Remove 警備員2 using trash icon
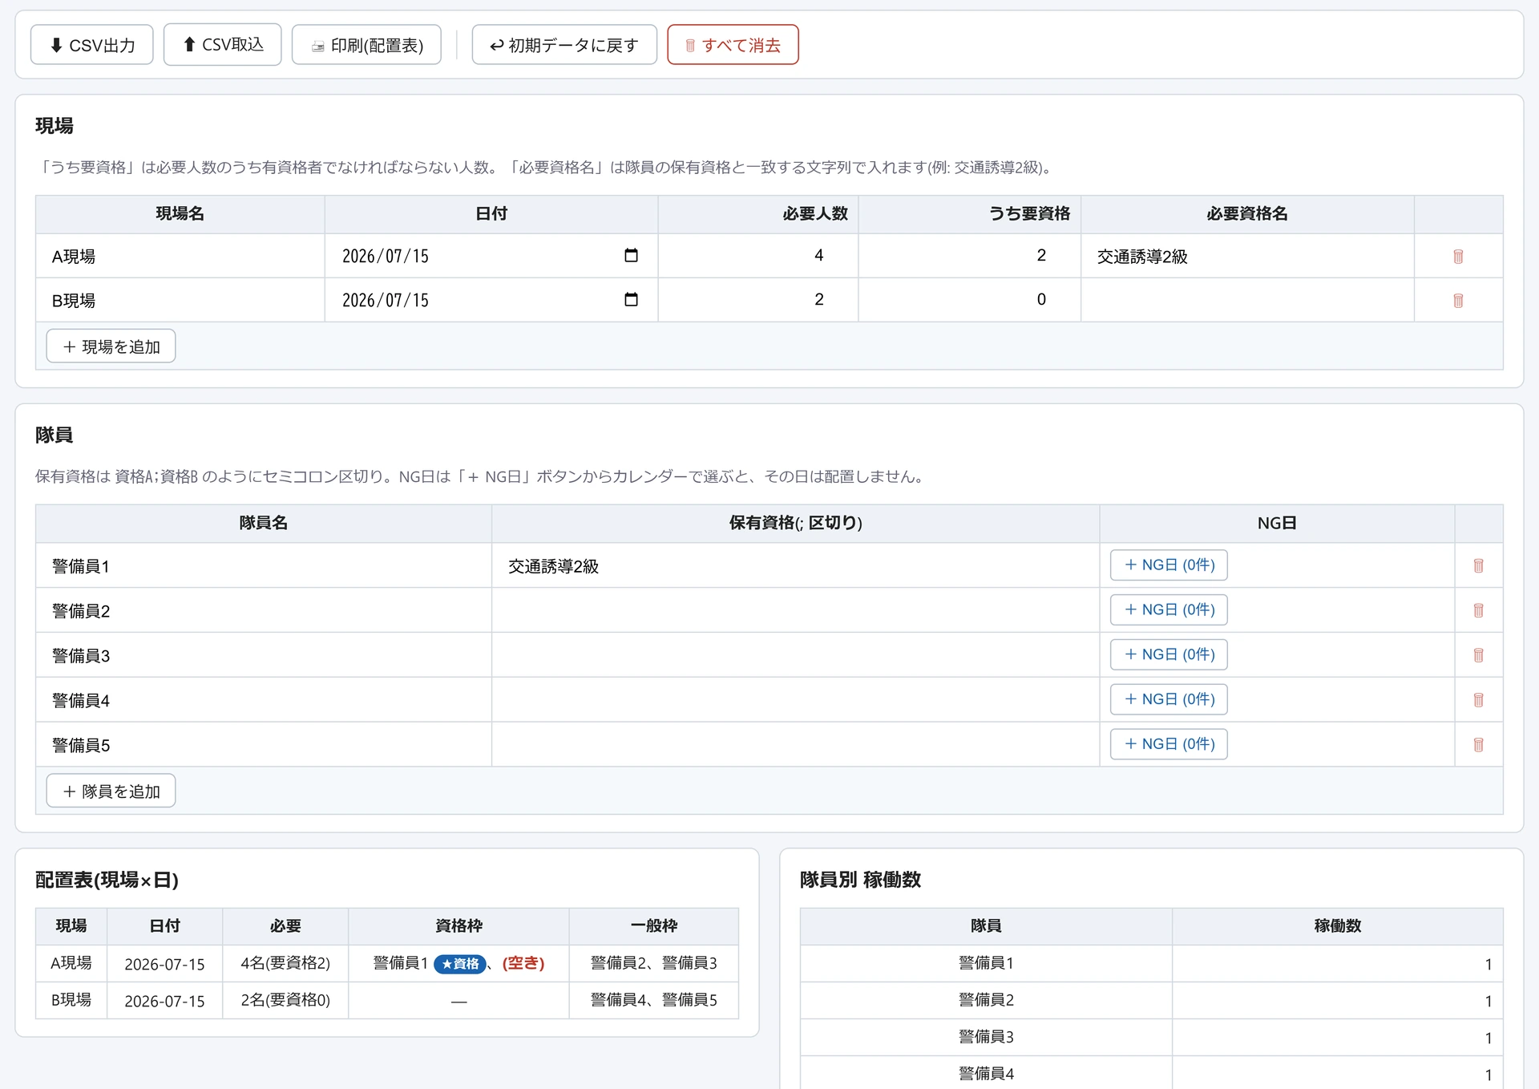Image resolution: width=1539 pixels, height=1089 pixels. coord(1478,611)
